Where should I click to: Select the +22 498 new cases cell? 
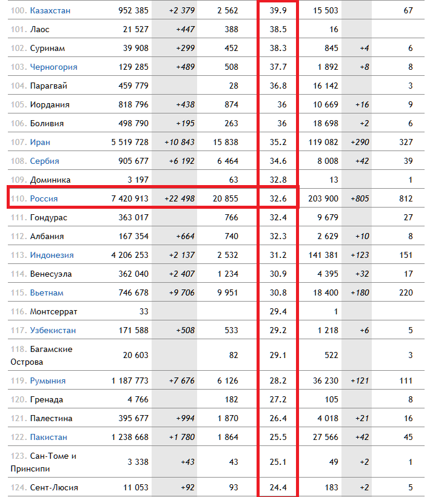click(180, 198)
